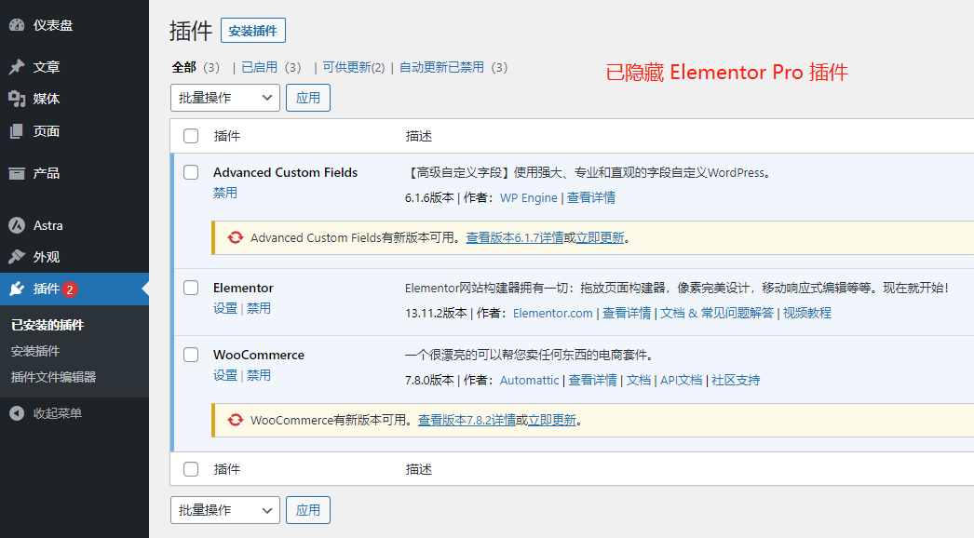Click the Astra logo icon
The height and width of the screenshot is (538, 974).
coord(17,225)
